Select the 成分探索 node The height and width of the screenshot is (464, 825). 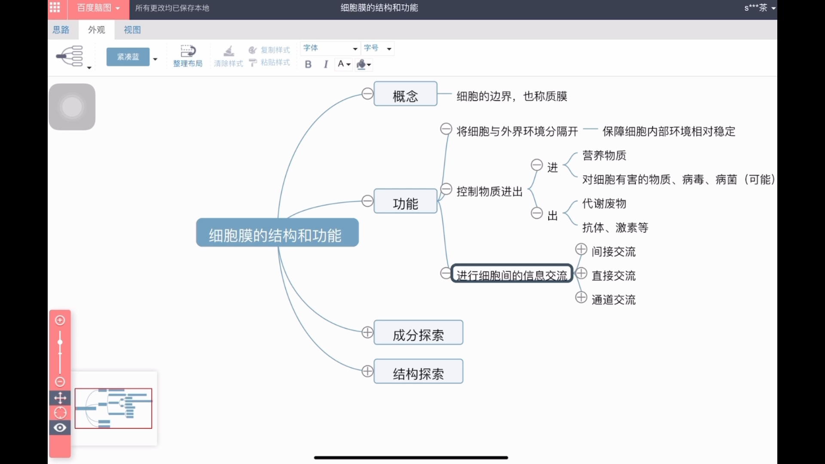pyautogui.click(x=419, y=333)
